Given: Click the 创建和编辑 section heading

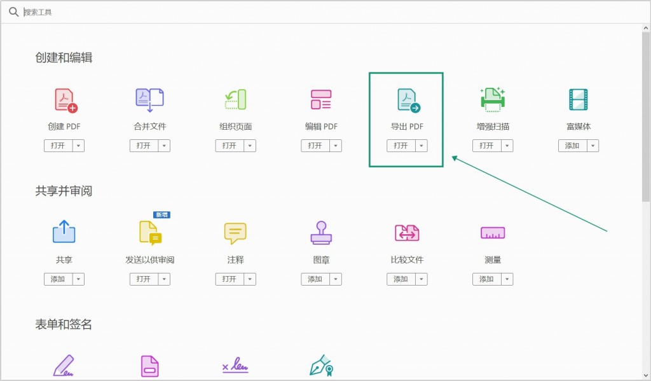Looking at the screenshot, I should pos(64,58).
